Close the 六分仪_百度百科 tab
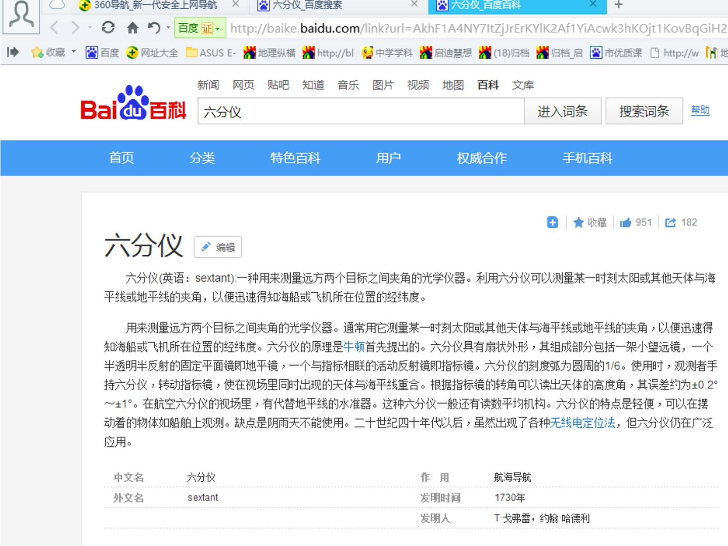This screenshot has width=728, height=546. tap(594, 5)
